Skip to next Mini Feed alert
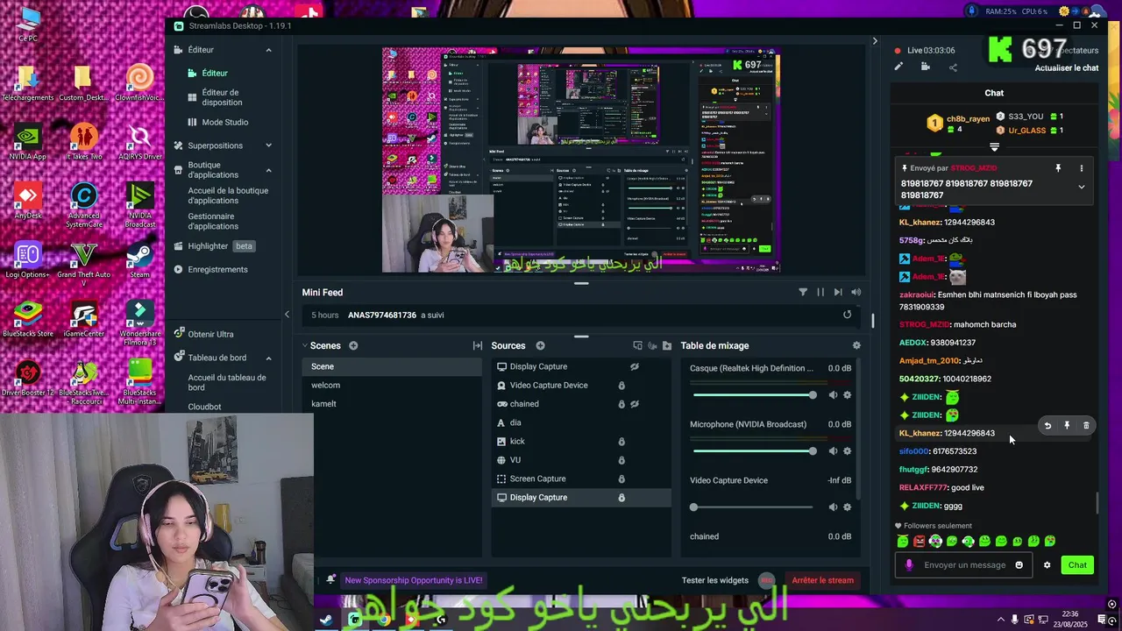The image size is (1122, 631). [x=838, y=292]
